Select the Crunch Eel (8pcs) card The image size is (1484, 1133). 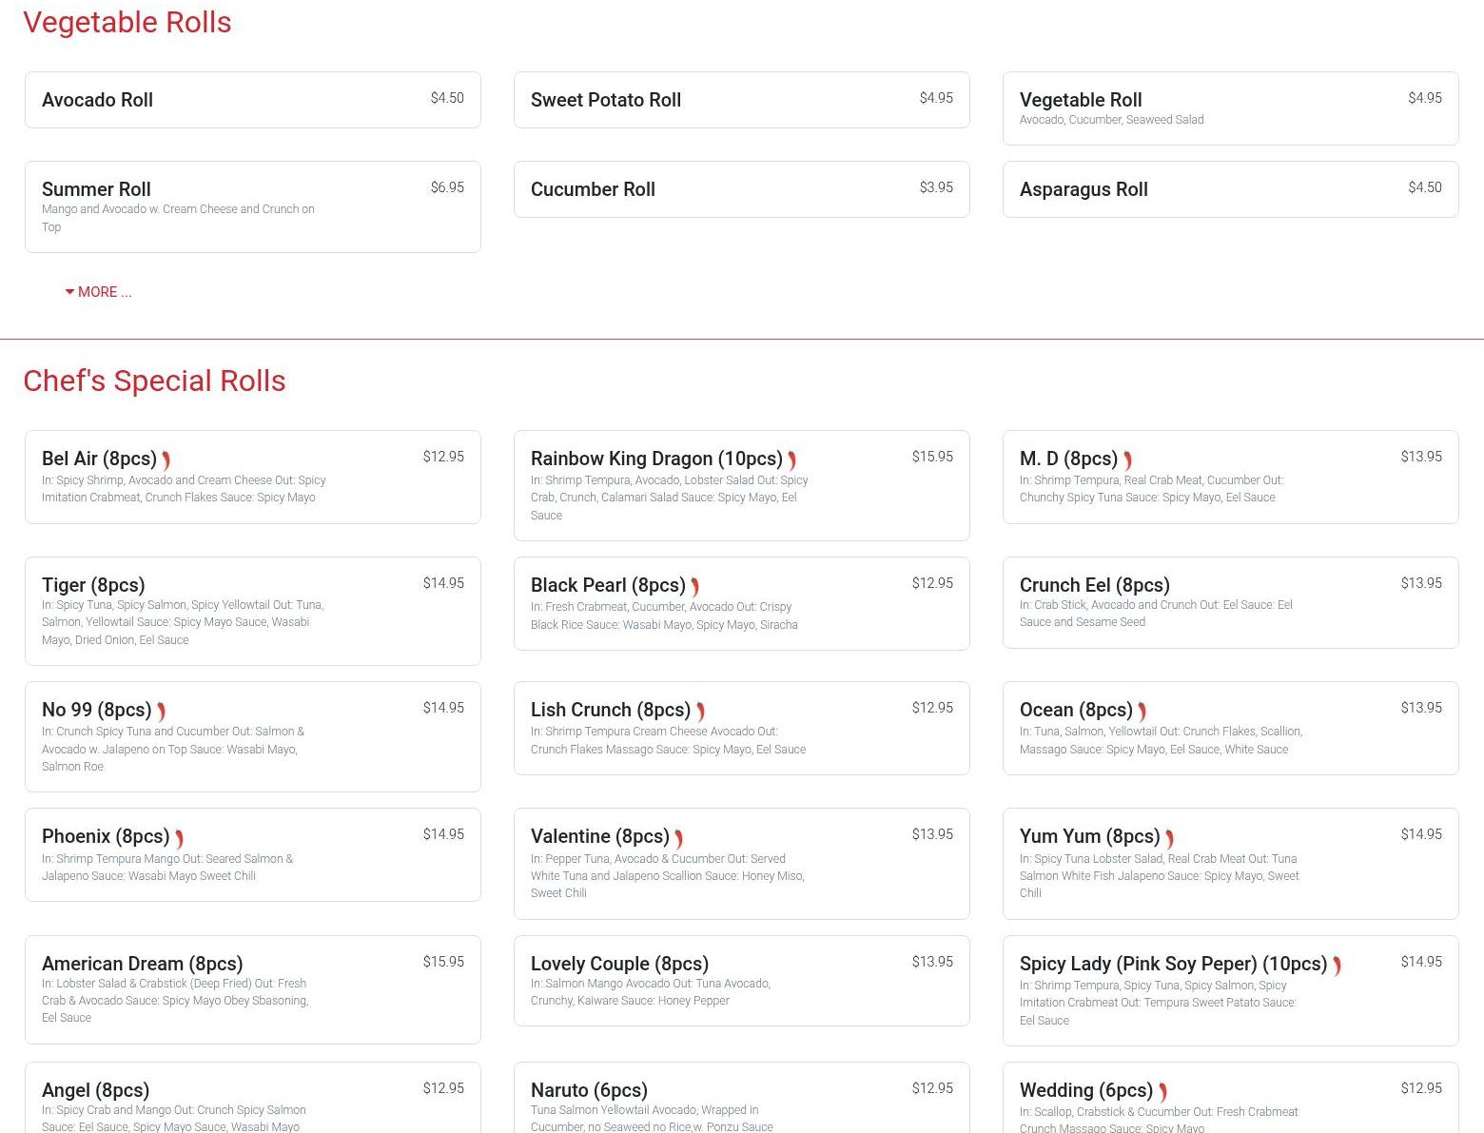pyautogui.click(x=1231, y=602)
